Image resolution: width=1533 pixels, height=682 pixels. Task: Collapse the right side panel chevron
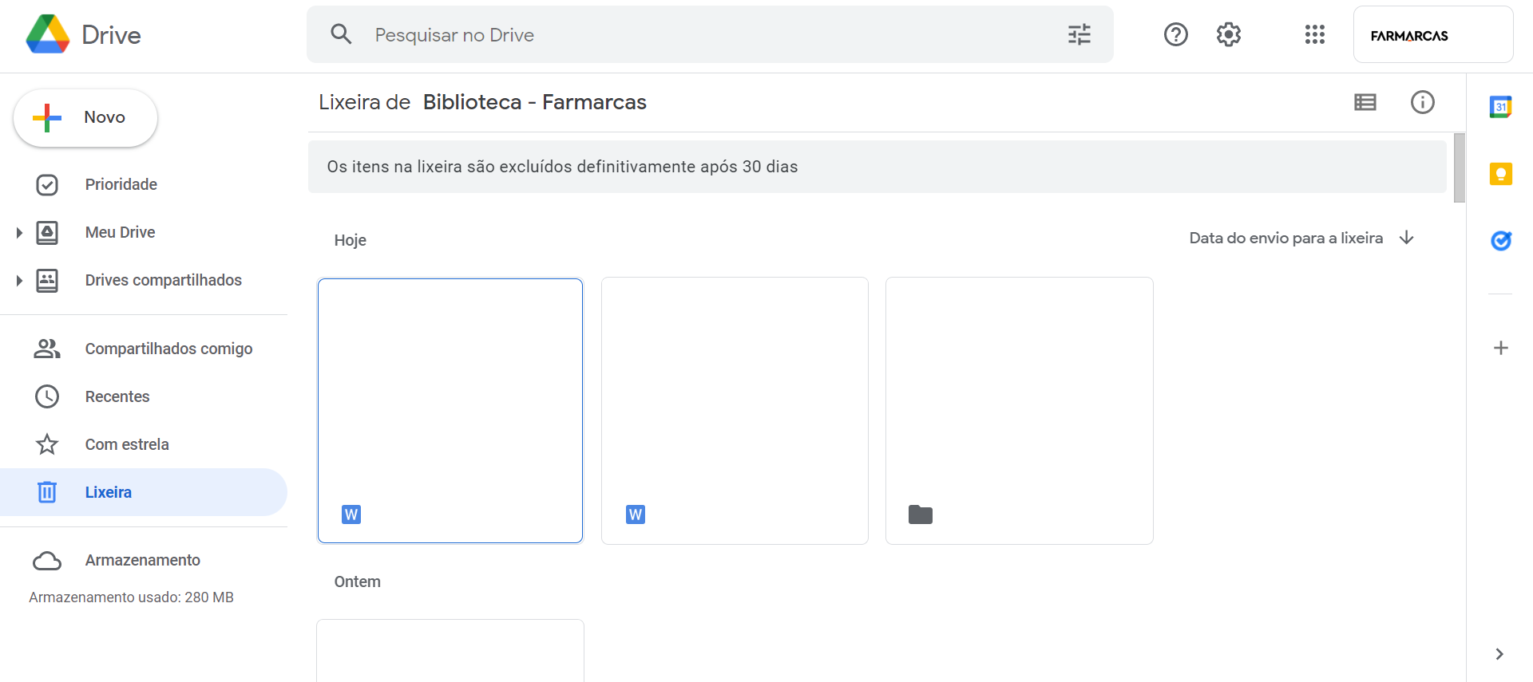point(1499,654)
